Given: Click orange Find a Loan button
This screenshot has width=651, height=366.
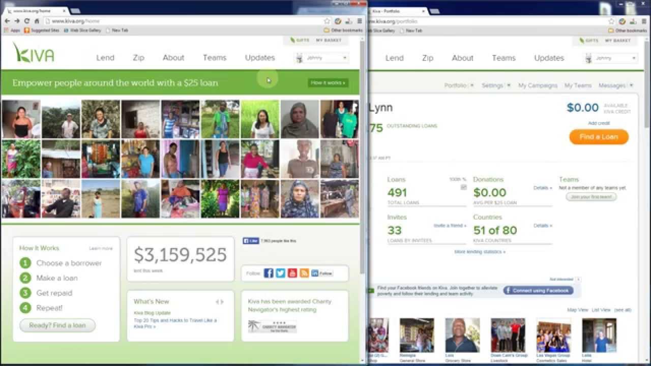Looking at the screenshot, I should 599,137.
